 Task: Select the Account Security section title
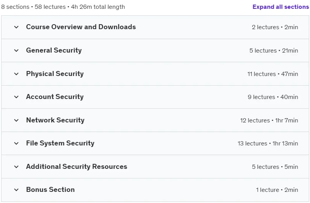point(55,97)
